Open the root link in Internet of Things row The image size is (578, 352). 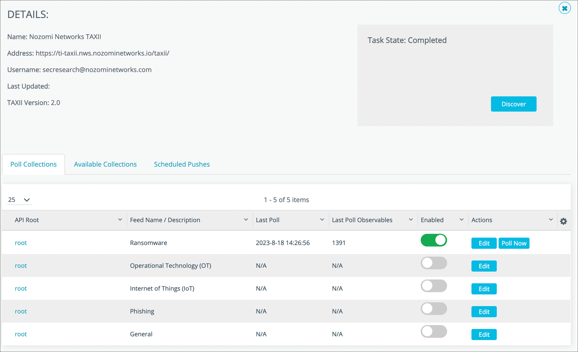[x=21, y=288]
